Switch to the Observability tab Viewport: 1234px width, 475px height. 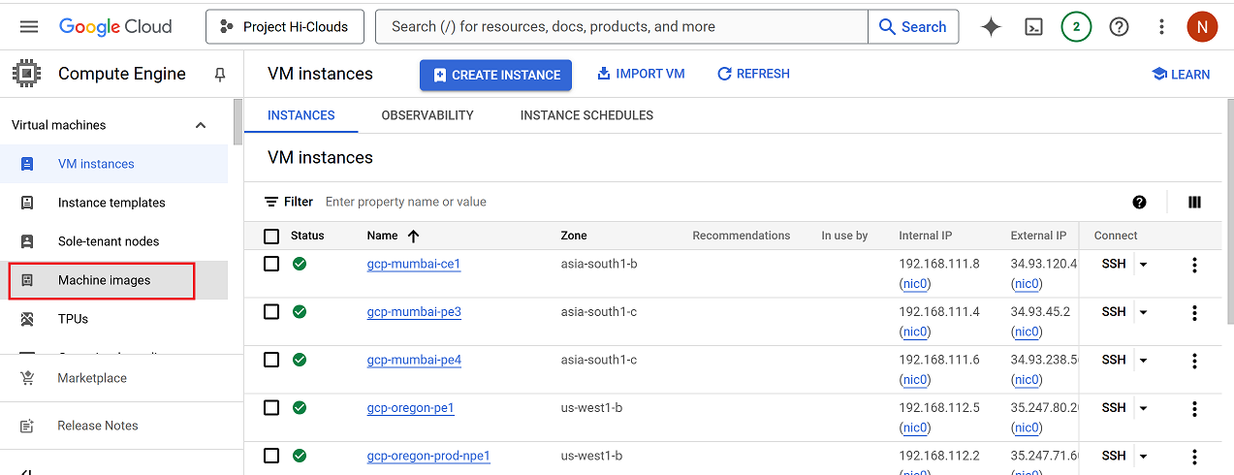pyautogui.click(x=427, y=115)
